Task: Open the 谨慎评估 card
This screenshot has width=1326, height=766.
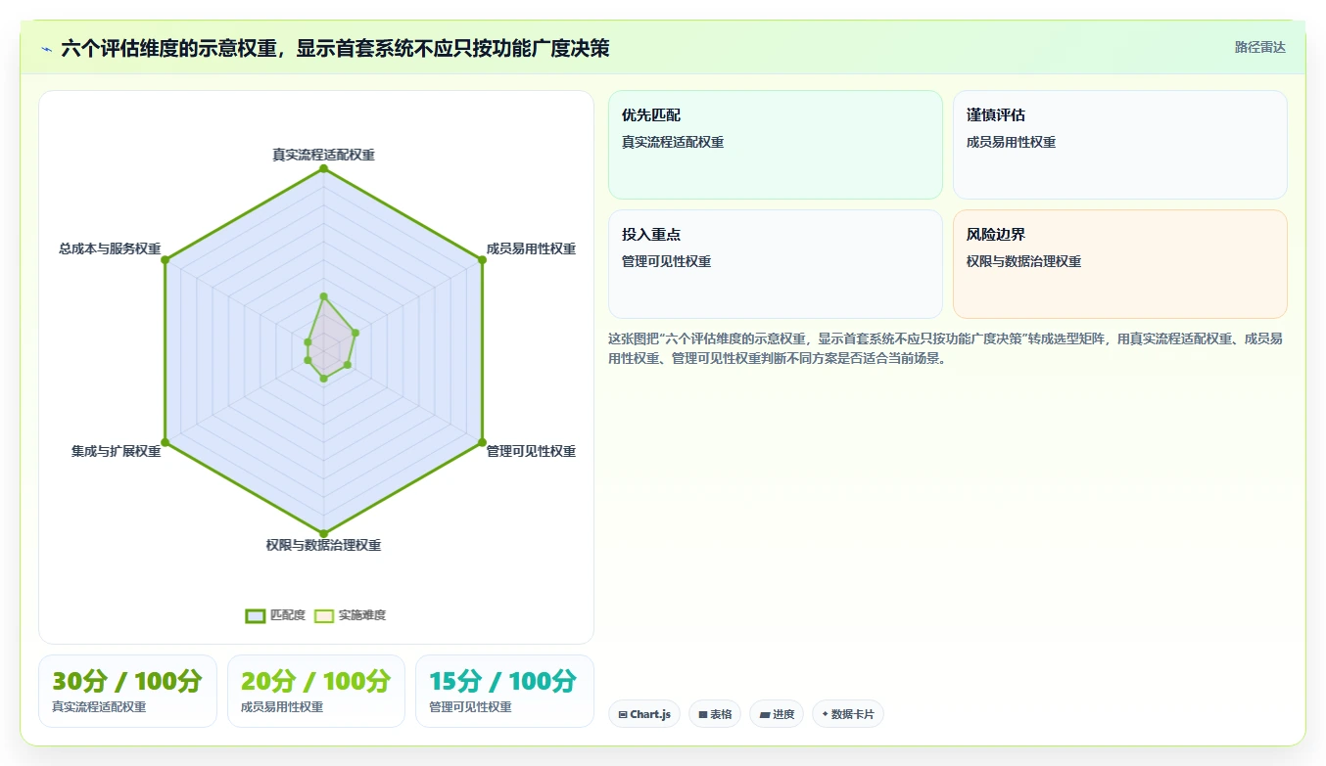Action: tap(1119, 145)
